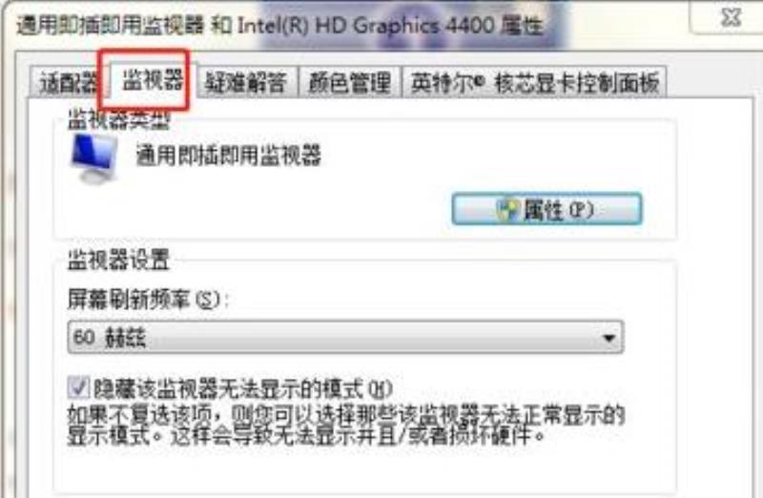Viewport: 763px width, 498px height.
Task: Click the monitor icon under 监视器类型
Action: pyautogui.click(x=93, y=158)
